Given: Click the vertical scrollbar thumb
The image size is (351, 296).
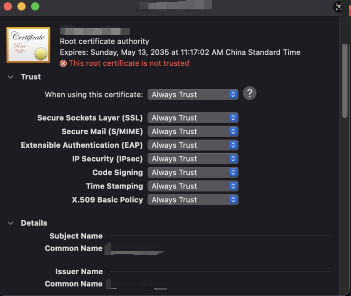Looking at the screenshot, I should [x=345, y=81].
